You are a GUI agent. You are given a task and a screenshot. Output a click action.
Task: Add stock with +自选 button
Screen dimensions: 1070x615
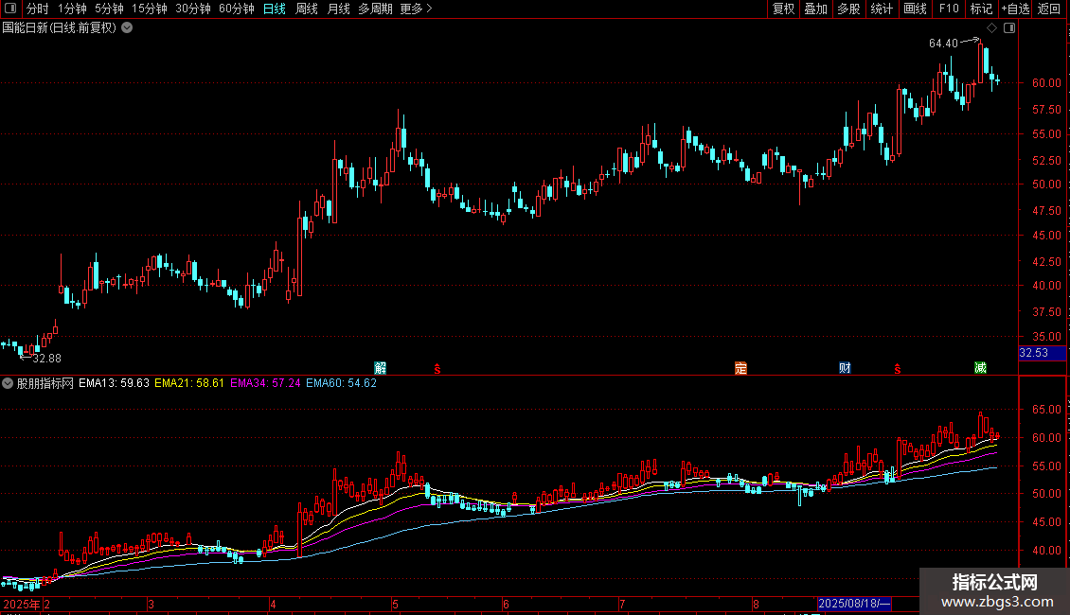(1015, 9)
